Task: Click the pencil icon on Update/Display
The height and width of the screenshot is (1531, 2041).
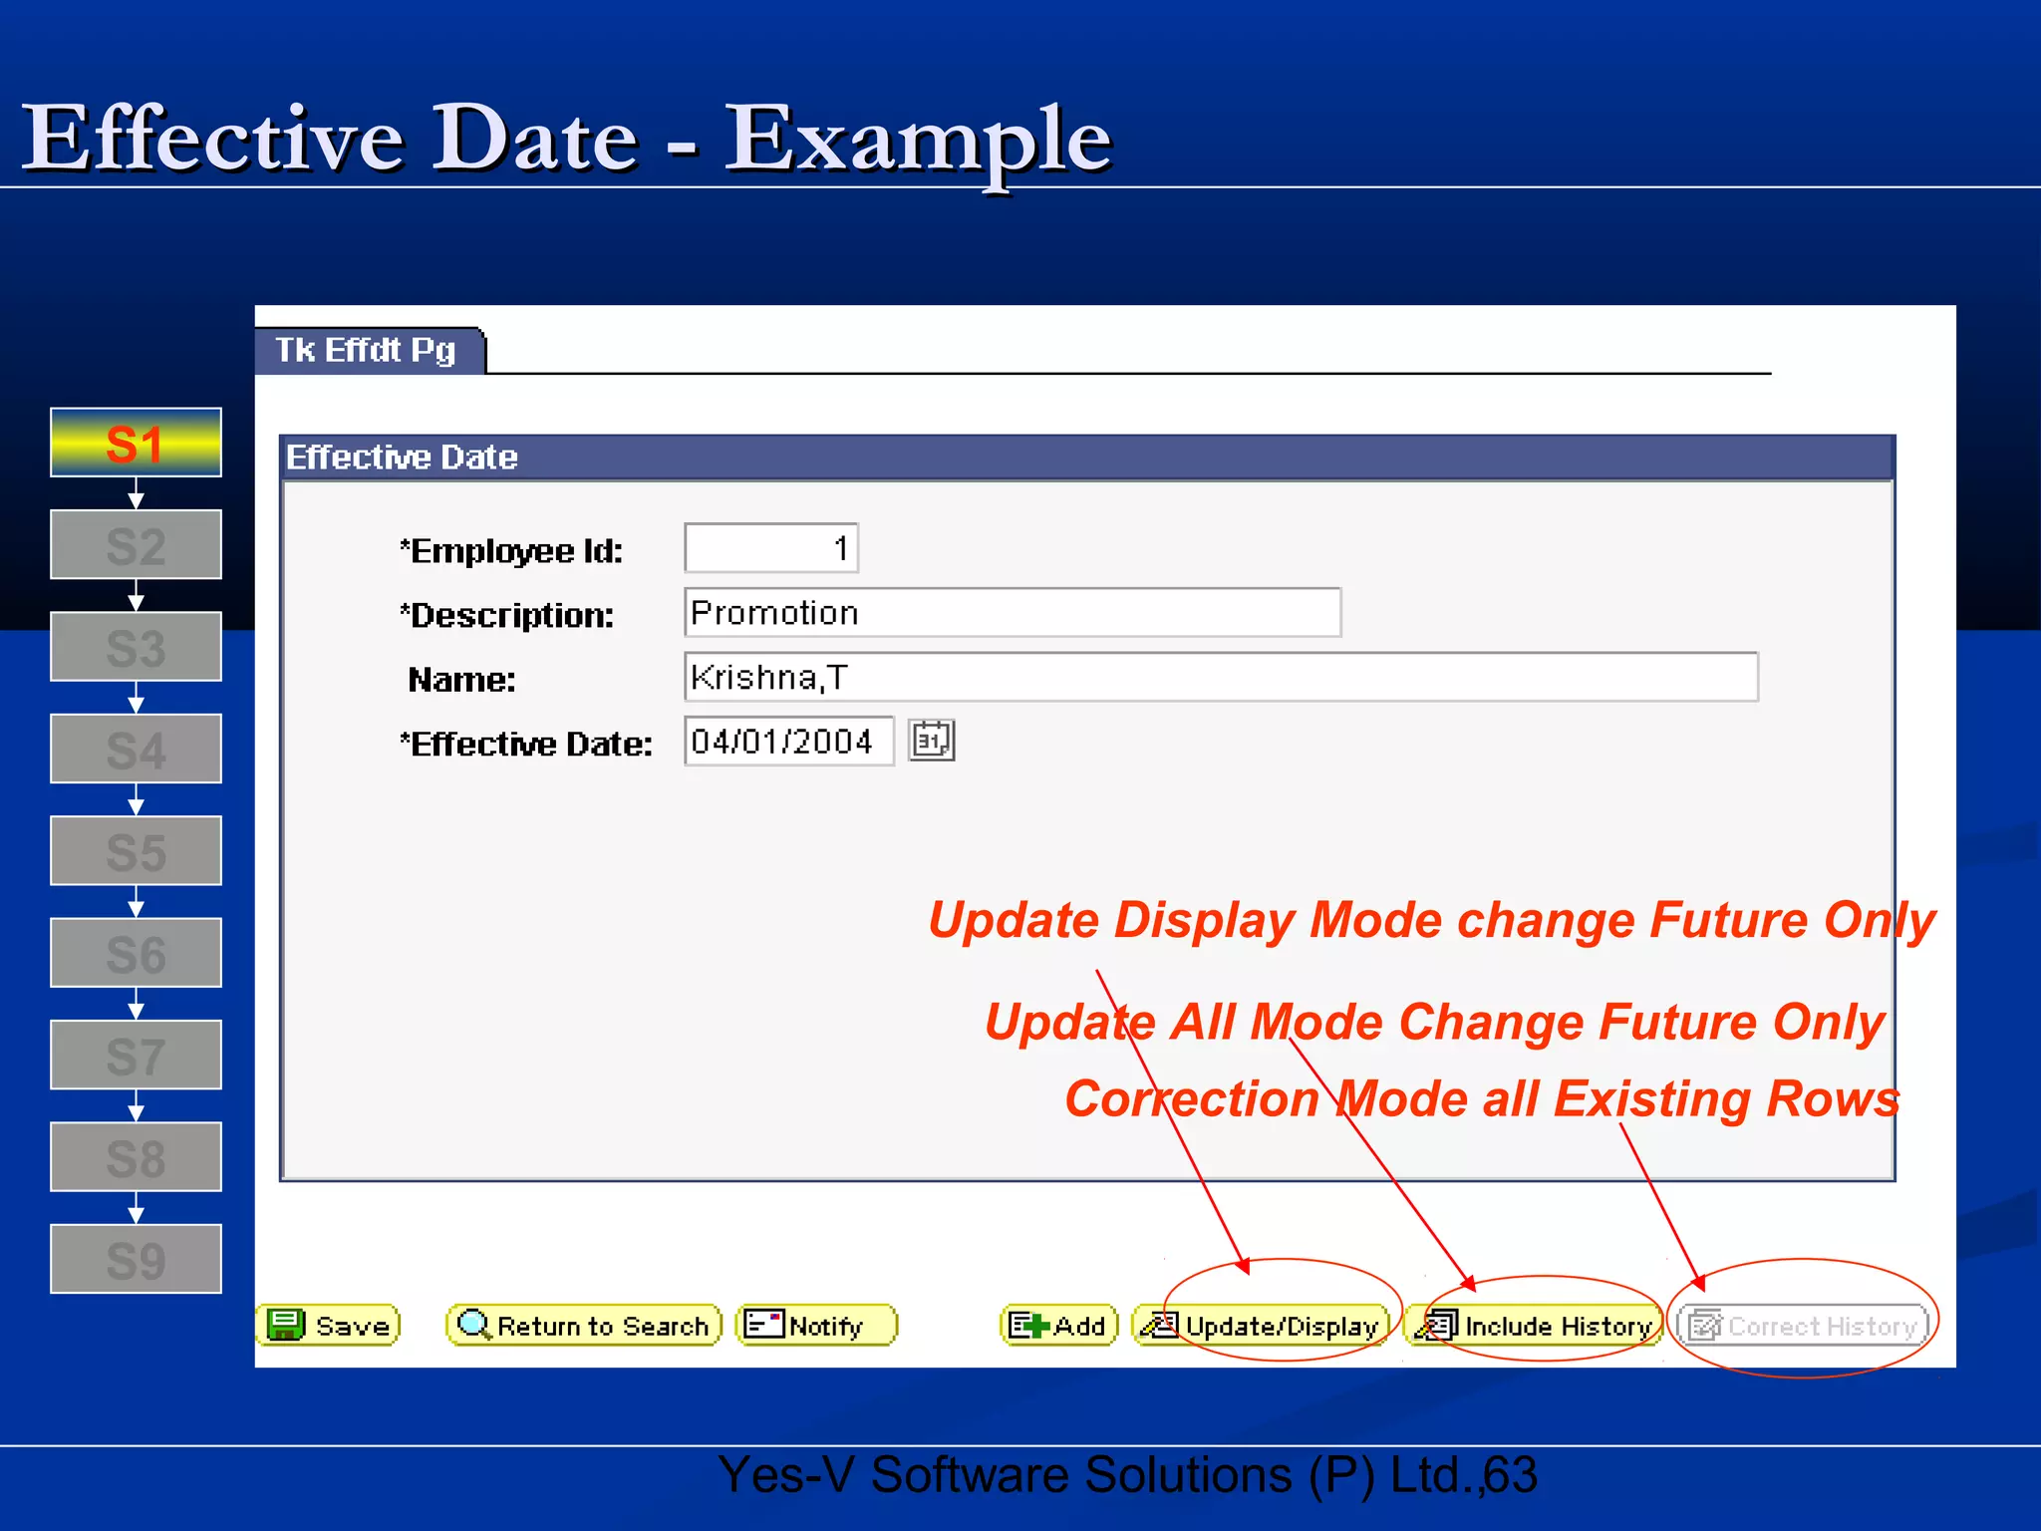Action: (1160, 1325)
